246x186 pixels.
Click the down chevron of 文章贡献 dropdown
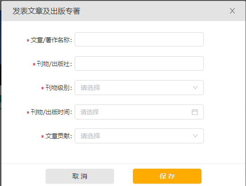point(195,136)
